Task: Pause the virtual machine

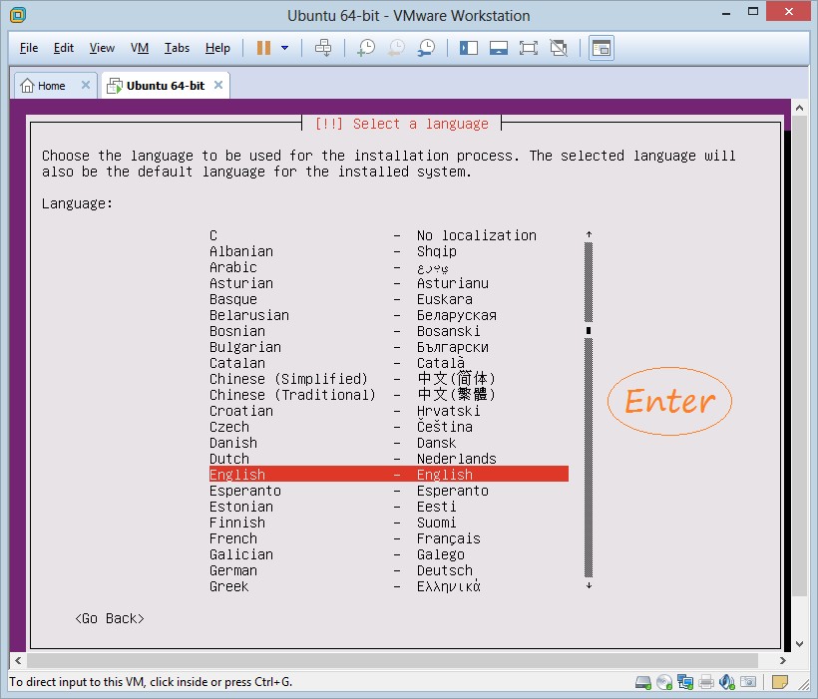Action: click(x=263, y=48)
